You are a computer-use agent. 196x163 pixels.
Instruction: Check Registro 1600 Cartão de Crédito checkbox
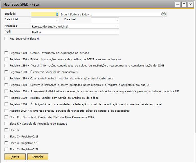pyautogui.click(x=6, y=98)
